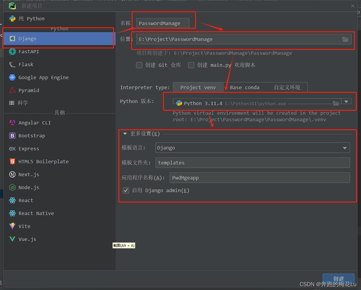Open the Python version dropdown arrow
The width and height of the screenshot is (361, 290).
[346, 101]
